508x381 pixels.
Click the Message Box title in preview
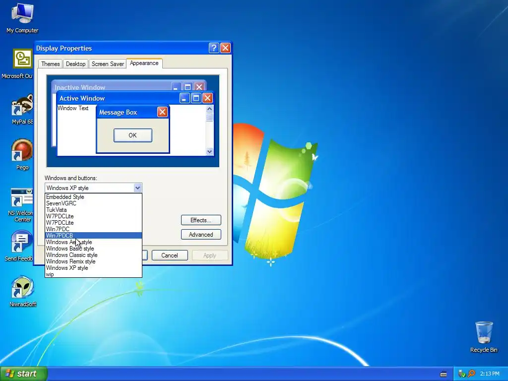pos(118,113)
